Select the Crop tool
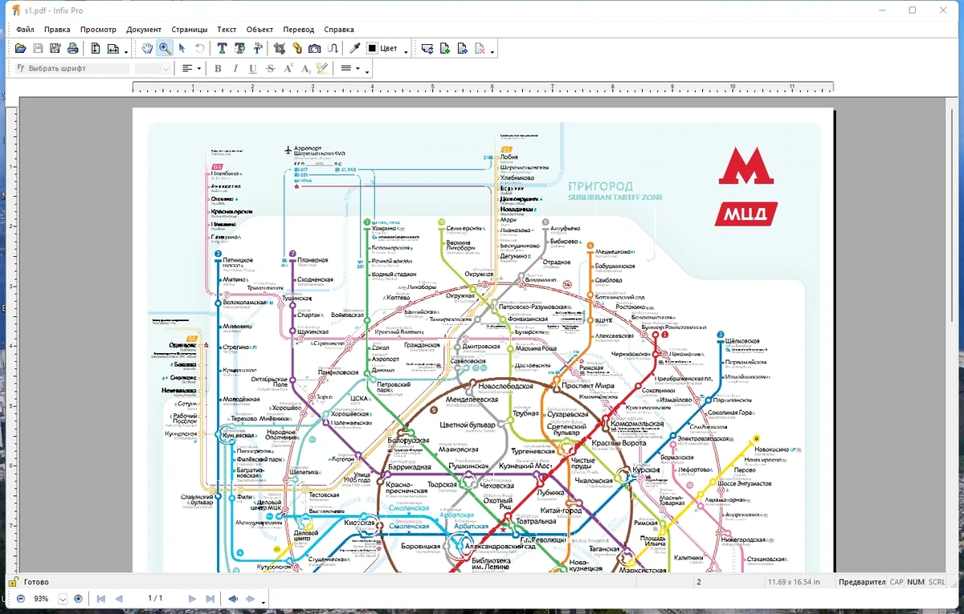The width and height of the screenshot is (964, 614). [280, 49]
